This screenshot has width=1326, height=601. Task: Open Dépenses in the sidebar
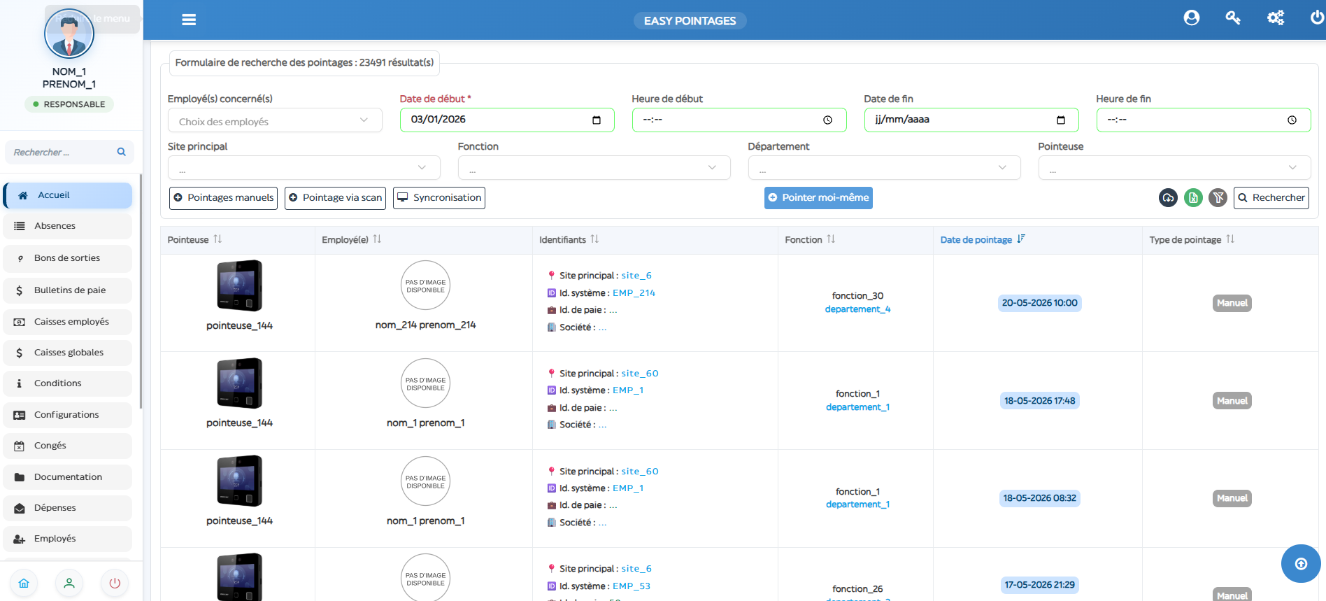(68, 508)
